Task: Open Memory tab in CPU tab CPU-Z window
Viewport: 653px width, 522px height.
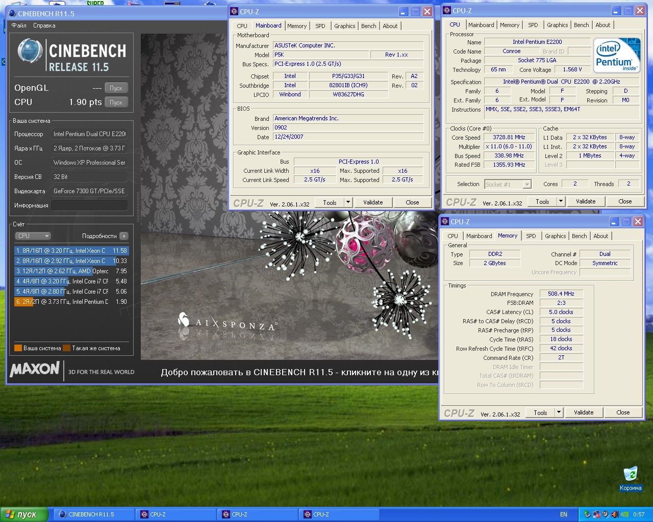Action: click(510, 25)
